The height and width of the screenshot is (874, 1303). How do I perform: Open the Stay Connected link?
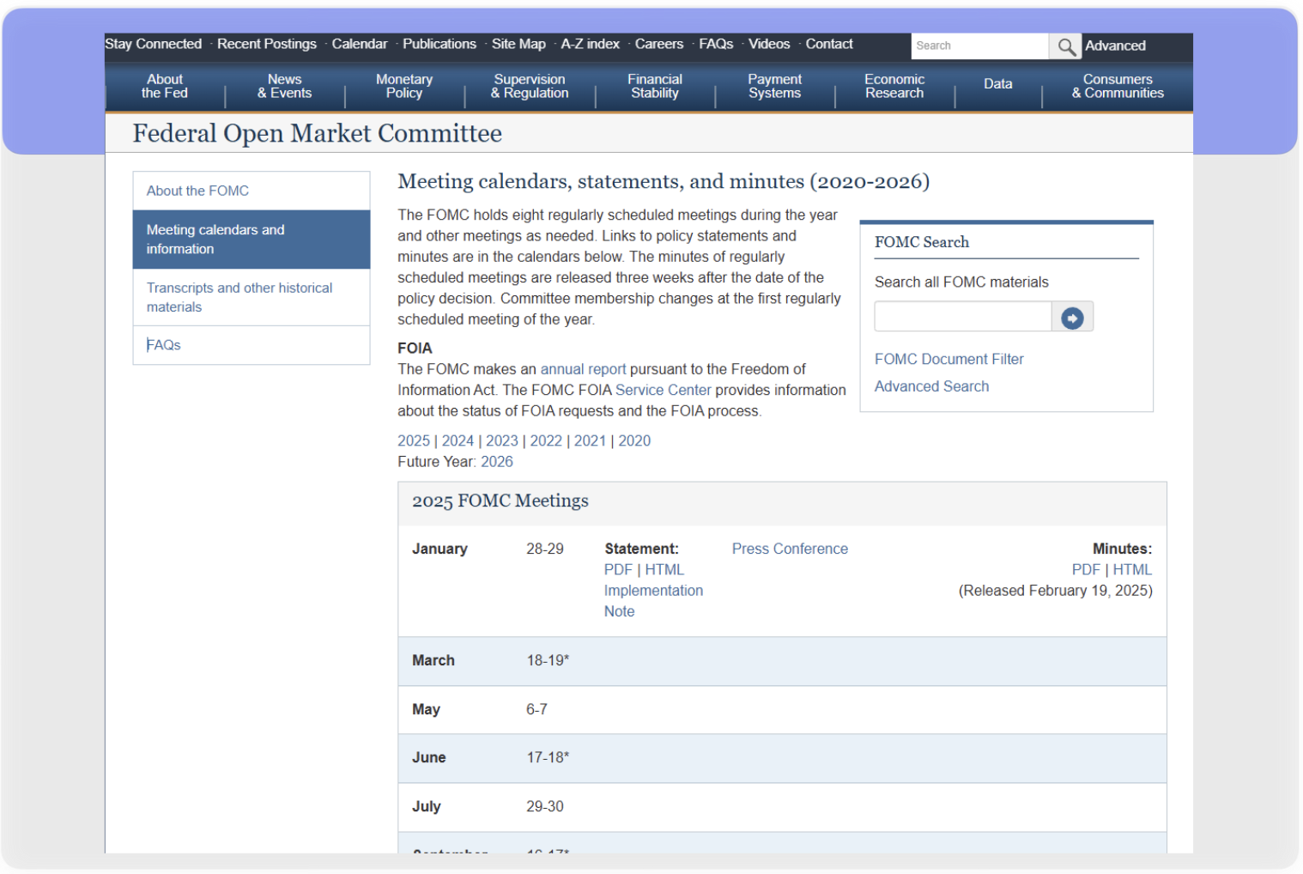tap(154, 44)
